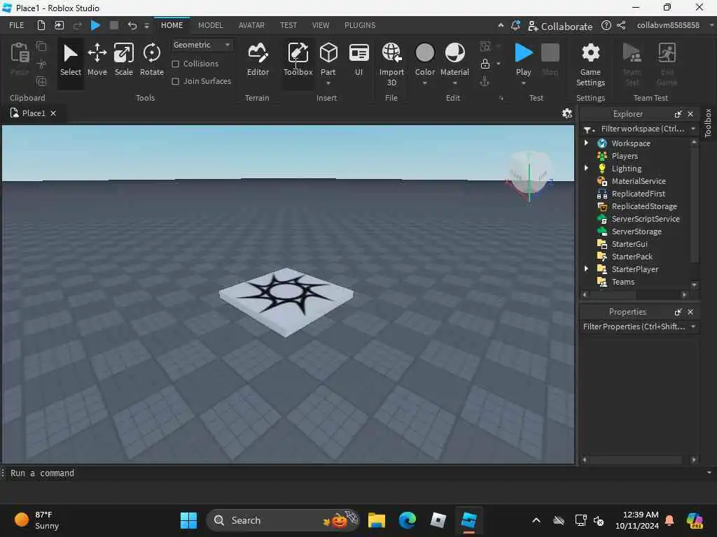Open Microsoft Edge from taskbar
Screen dimensions: 717x537
pos(407,520)
